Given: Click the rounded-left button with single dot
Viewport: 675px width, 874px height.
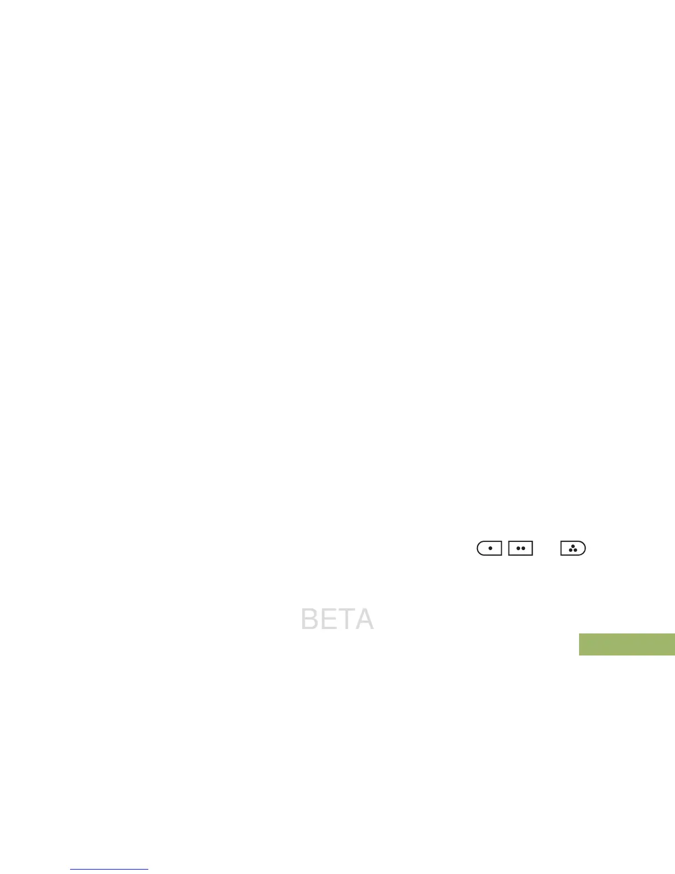Looking at the screenshot, I should click(x=489, y=549).
